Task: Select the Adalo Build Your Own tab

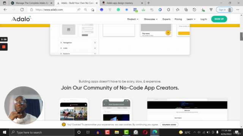Action: click(77, 3)
